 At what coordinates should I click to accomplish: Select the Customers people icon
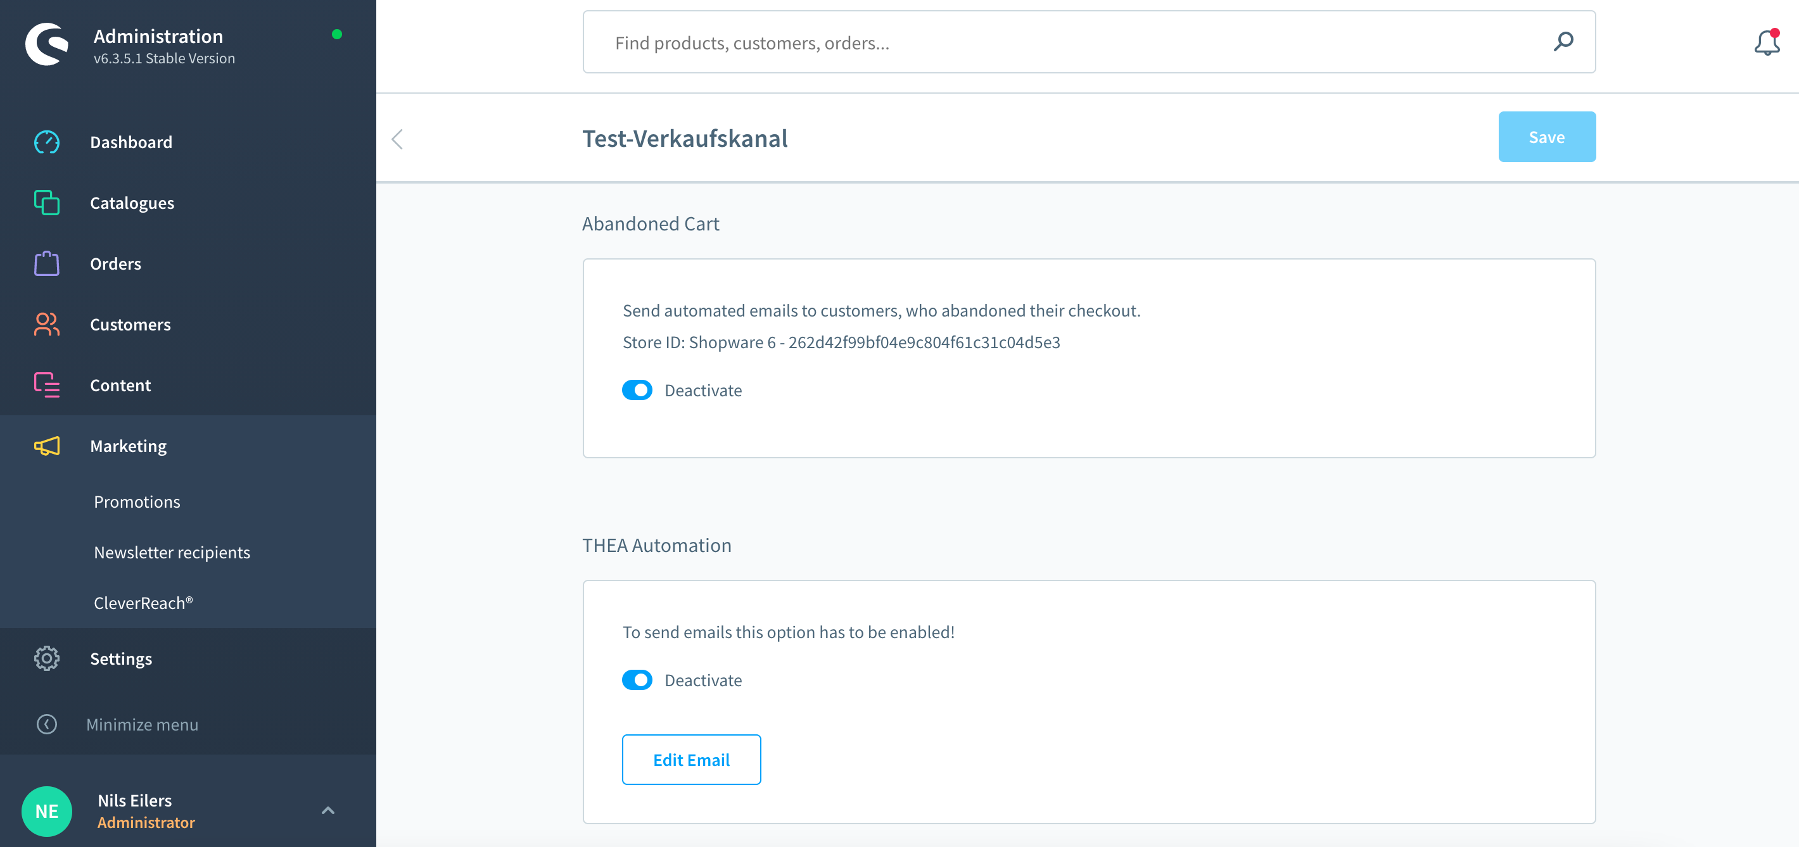tap(47, 324)
